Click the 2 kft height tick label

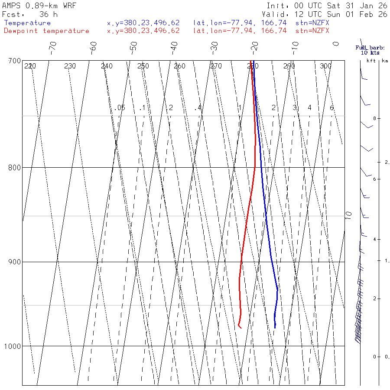[374, 299]
